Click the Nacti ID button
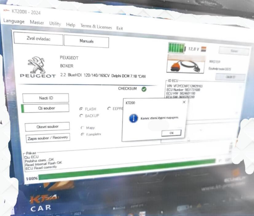254x216 pixels. 46,98
